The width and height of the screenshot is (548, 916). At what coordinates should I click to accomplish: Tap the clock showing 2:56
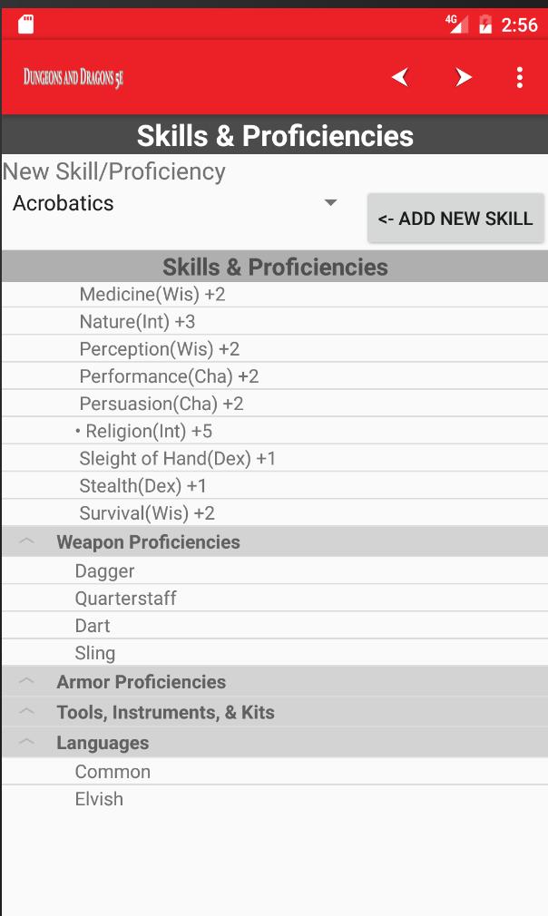522,23
